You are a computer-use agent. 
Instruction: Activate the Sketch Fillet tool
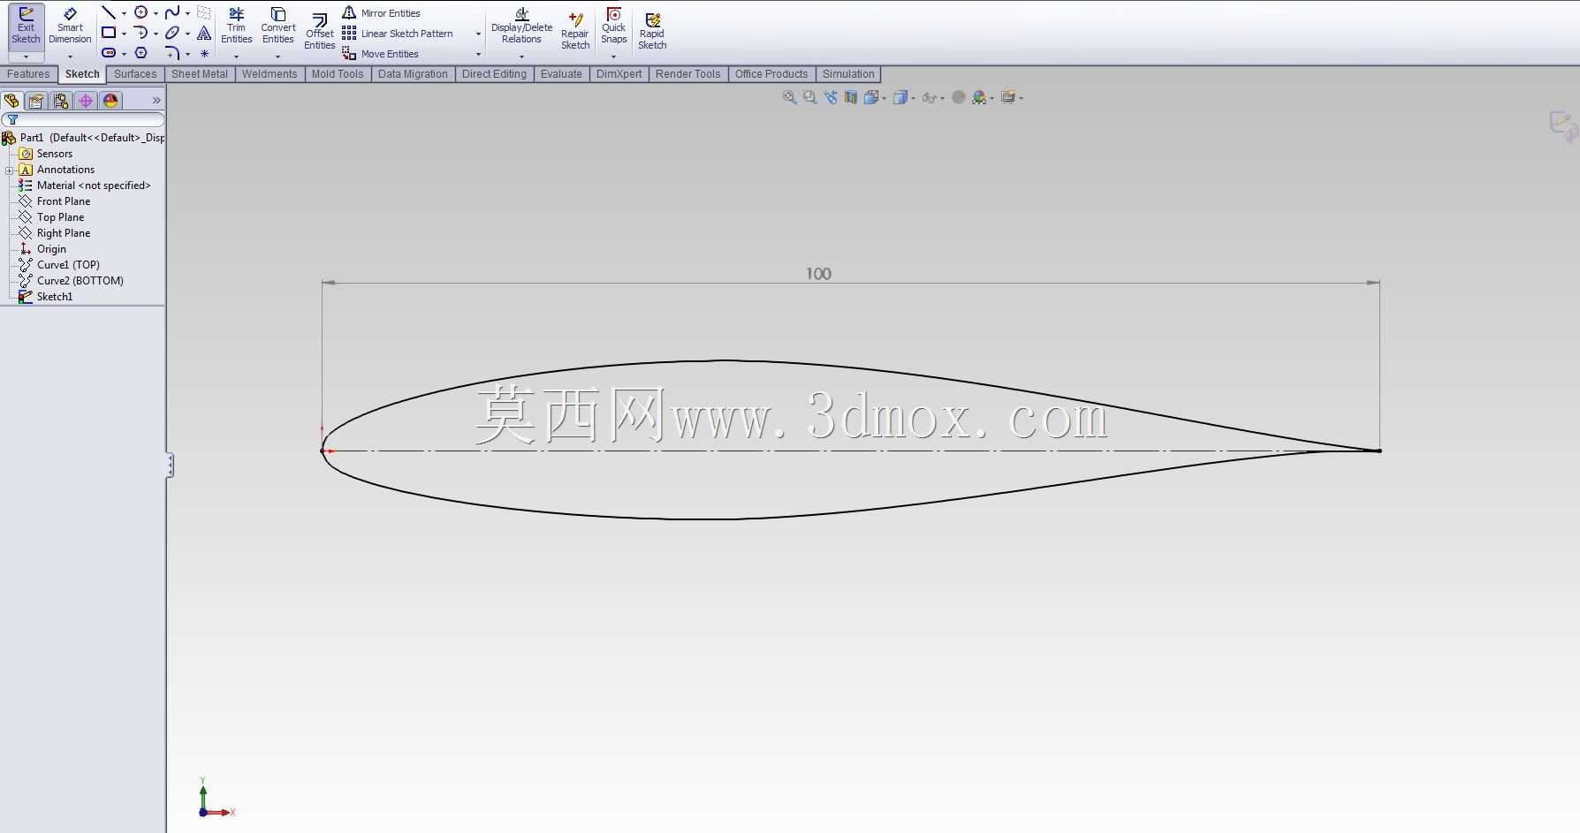tap(172, 53)
